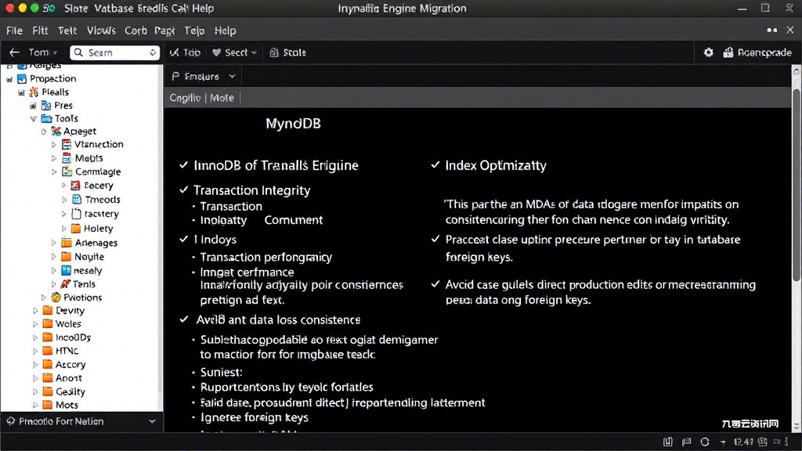This screenshot has width=802, height=451.
Task: Click the stepper arrows in the search field
Action: click(x=153, y=52)
